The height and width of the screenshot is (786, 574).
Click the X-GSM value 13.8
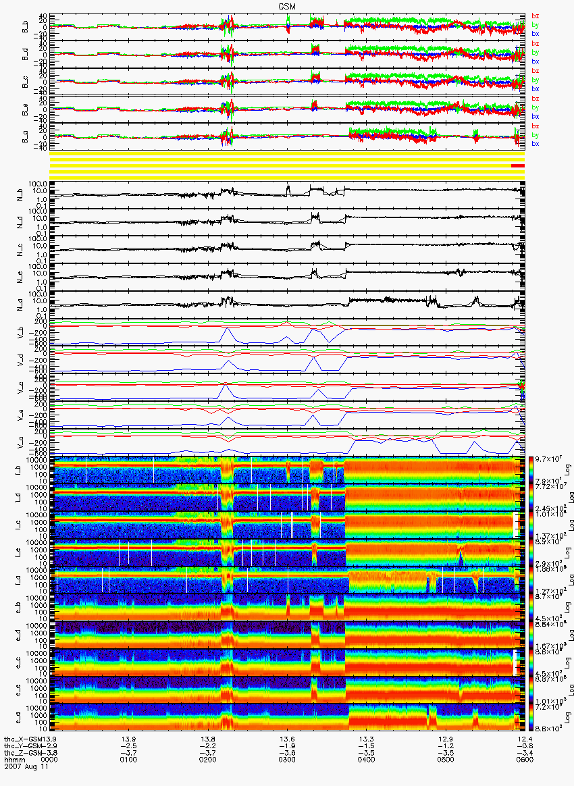[x=208, y=739]
